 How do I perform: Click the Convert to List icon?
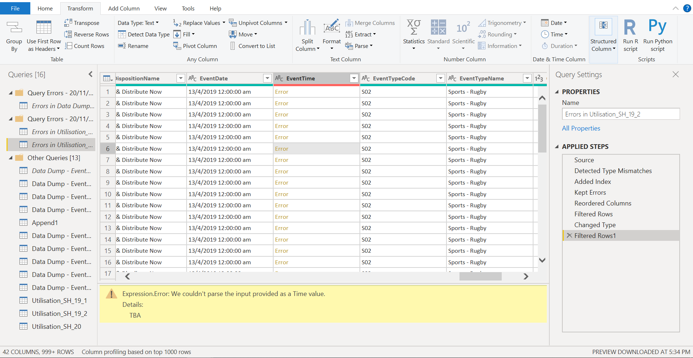coord(232,46)
